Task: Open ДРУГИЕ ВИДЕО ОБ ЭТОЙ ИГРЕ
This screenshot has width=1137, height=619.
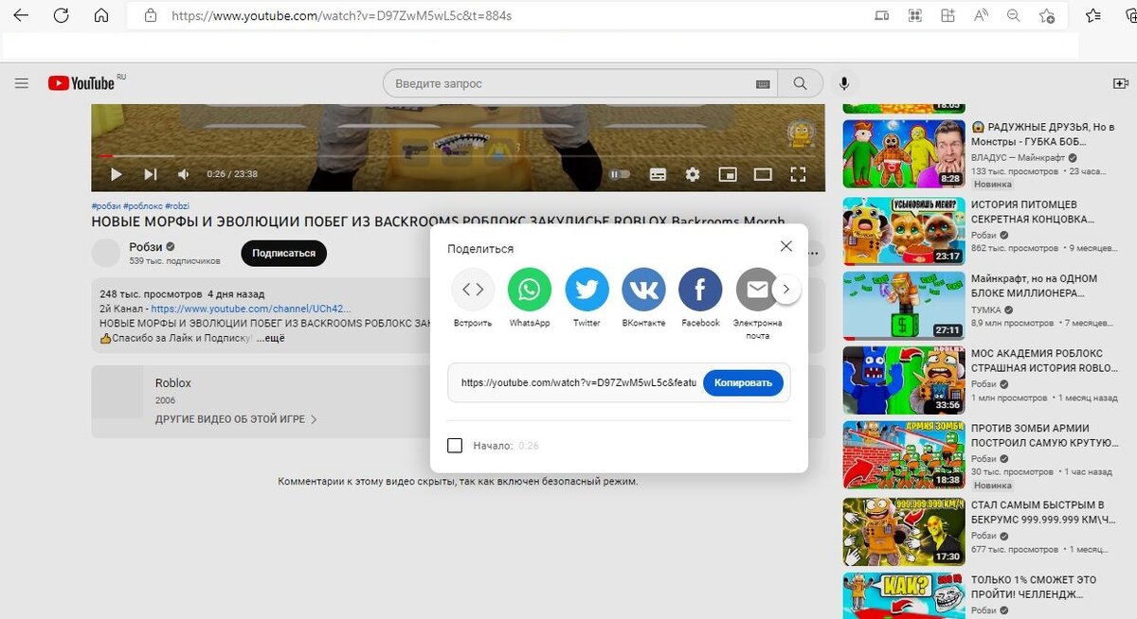Action: 236,418
